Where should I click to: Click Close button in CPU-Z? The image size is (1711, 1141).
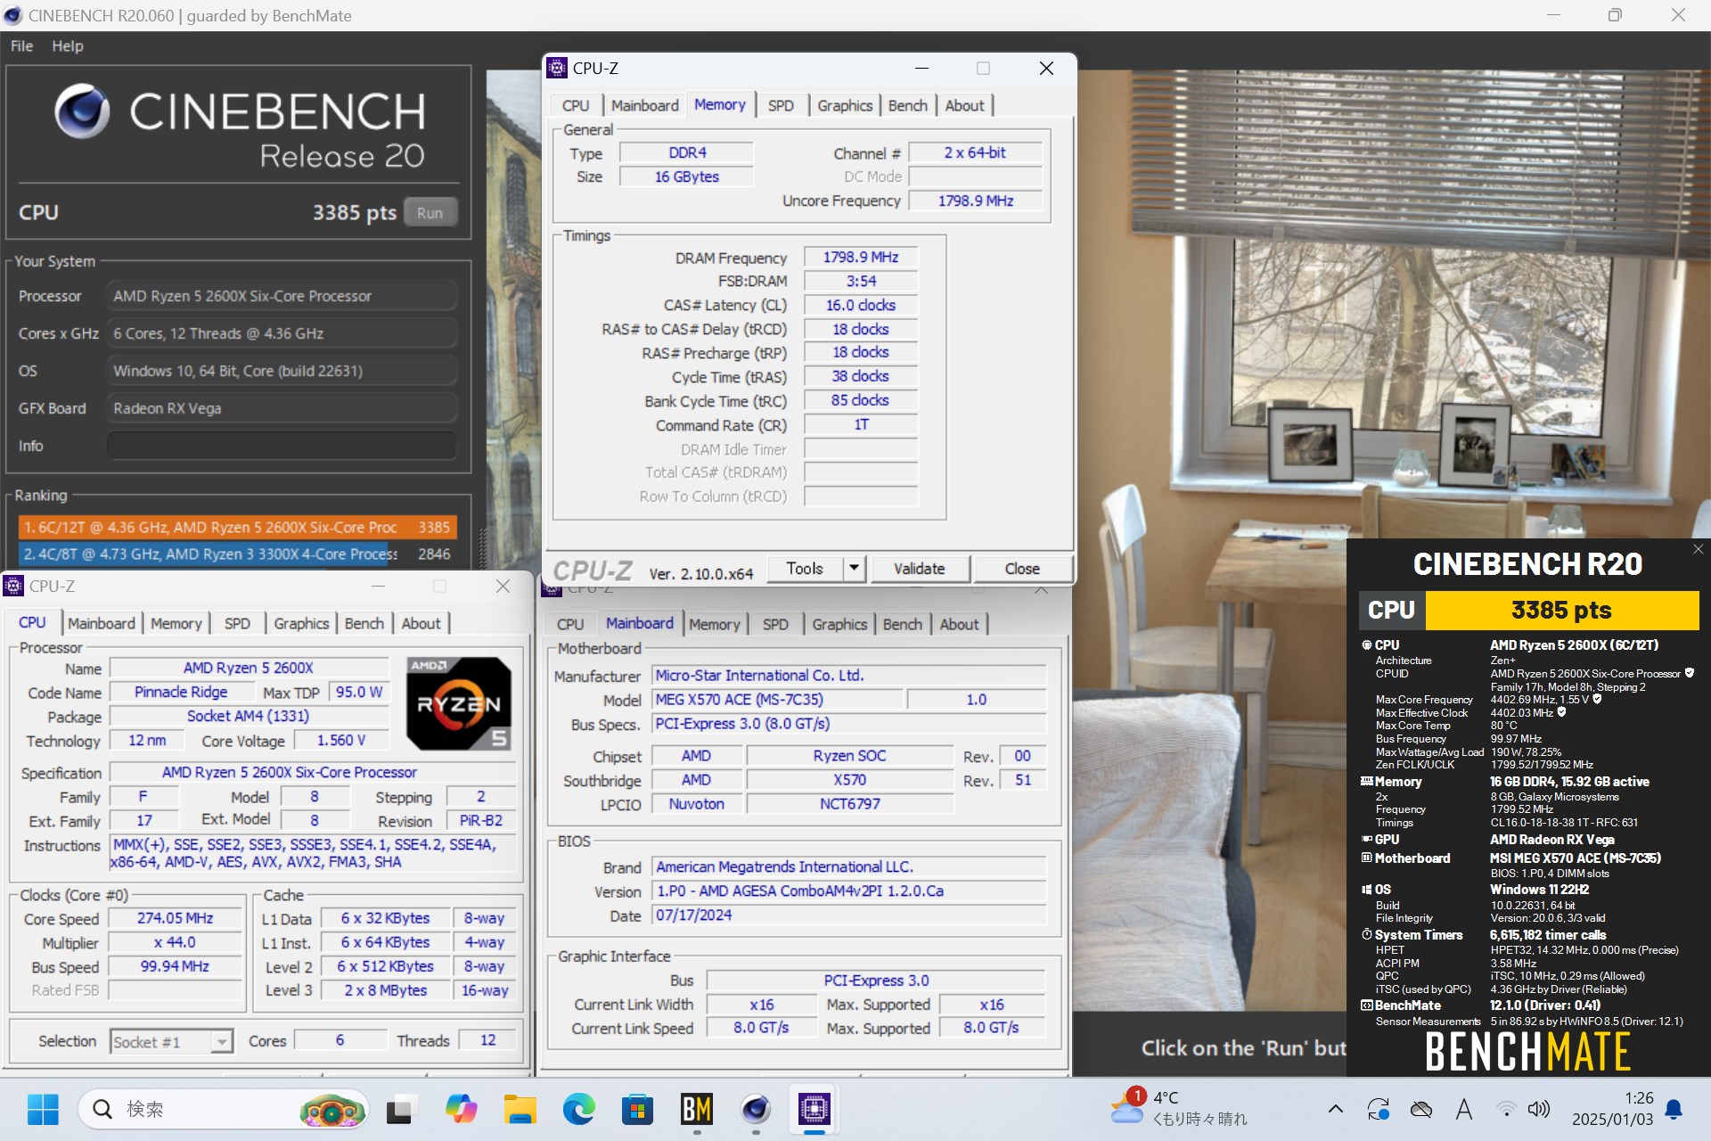tap(1022, 569)
